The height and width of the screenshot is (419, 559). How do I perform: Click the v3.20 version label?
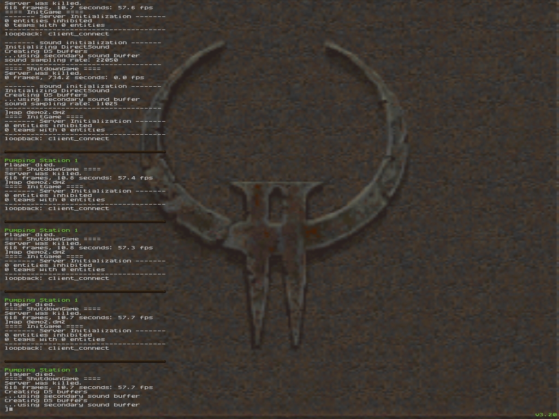point(546,415)
